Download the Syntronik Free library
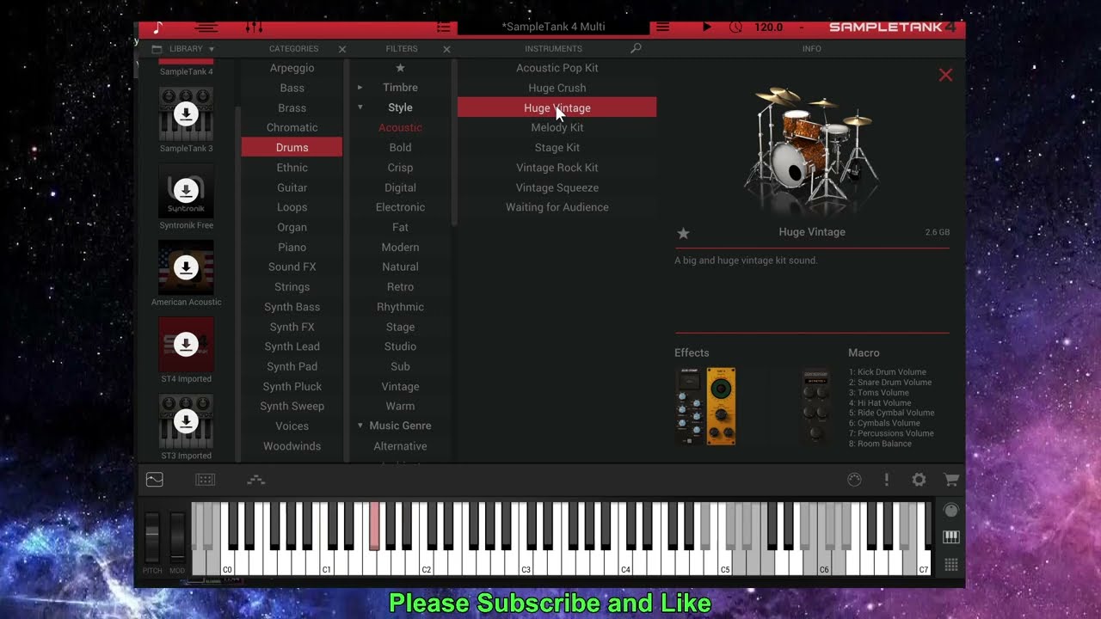 click(x=186, y=191)
